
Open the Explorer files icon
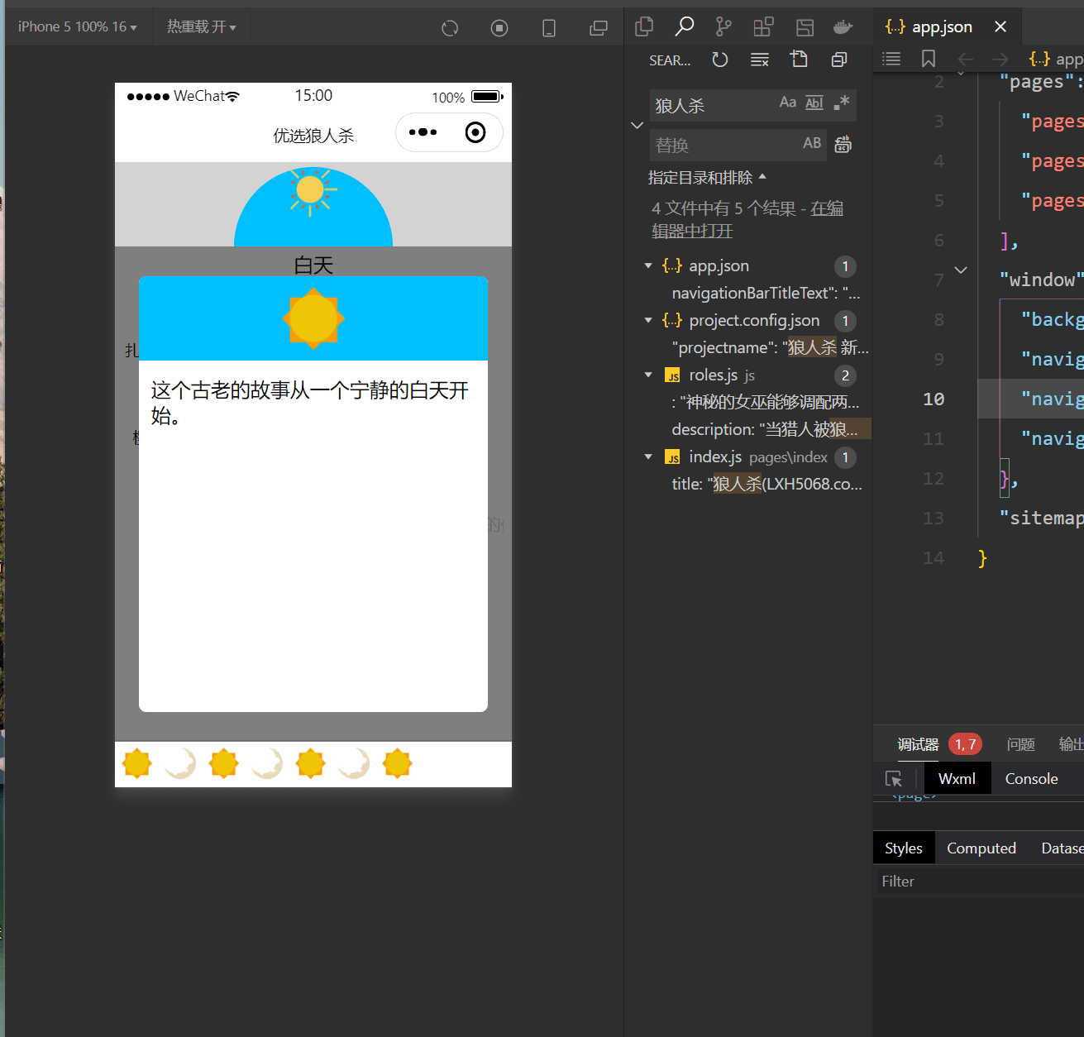644,27
